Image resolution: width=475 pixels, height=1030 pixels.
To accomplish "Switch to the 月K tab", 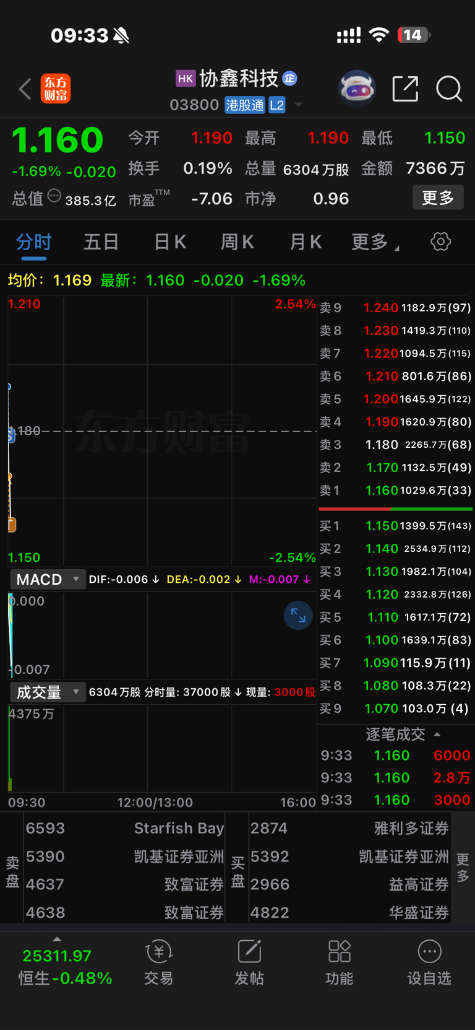I will (x=306, y=242).
